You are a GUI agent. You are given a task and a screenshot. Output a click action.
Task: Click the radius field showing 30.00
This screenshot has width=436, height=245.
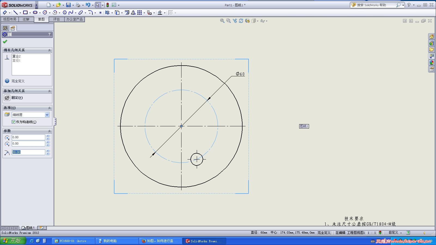click(28, 152)
